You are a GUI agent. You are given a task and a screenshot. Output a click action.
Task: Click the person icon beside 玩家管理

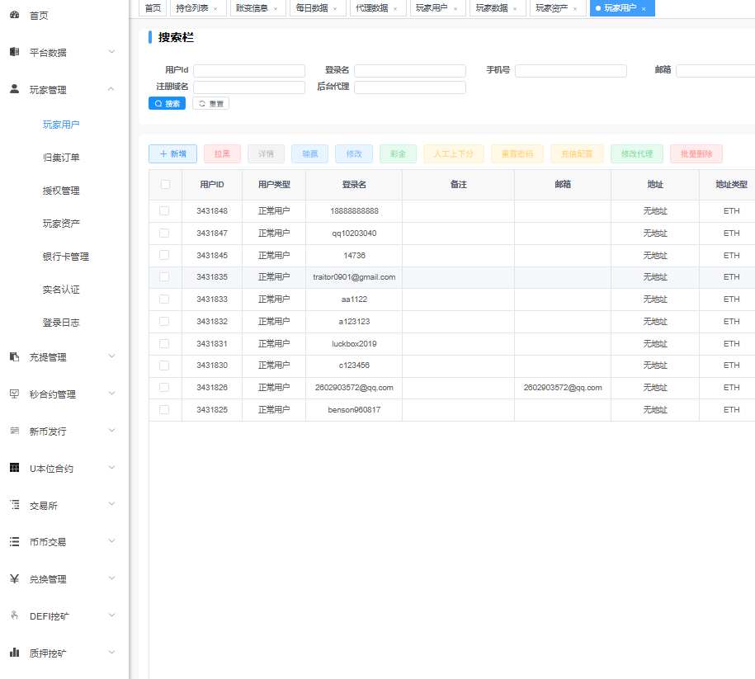(x=14, y=89)
